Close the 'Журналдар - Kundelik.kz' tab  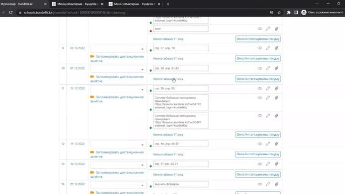pyautogui.click(x=45, y=4)
